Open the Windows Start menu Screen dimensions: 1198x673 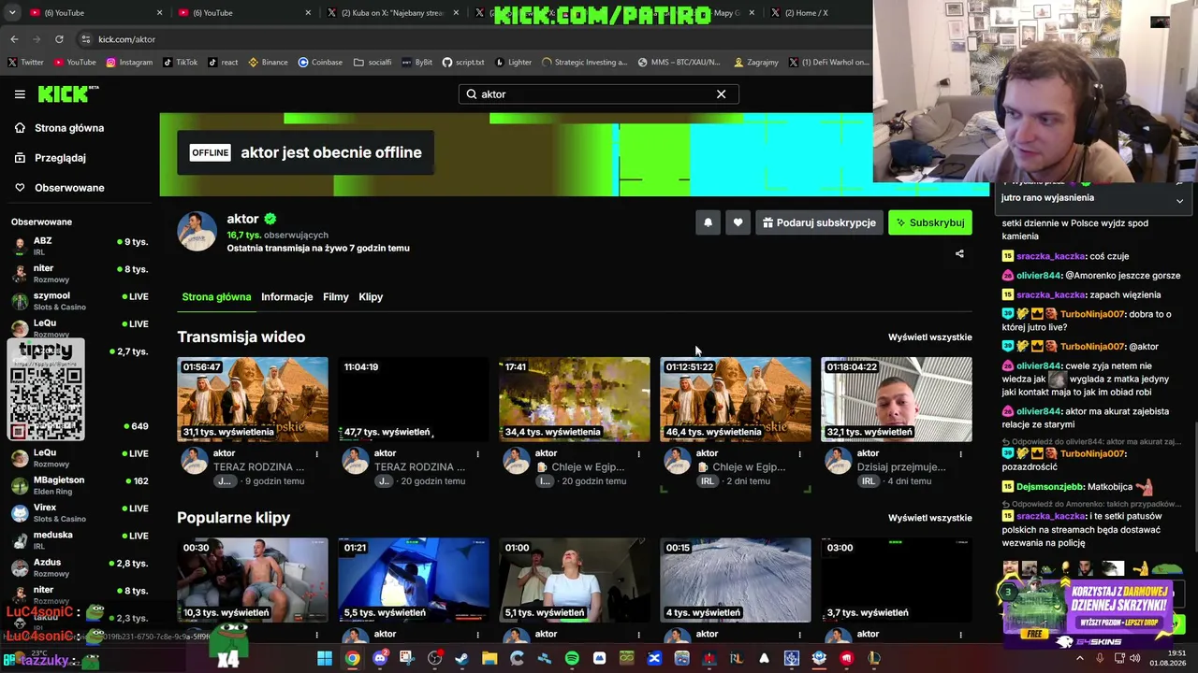(x=325, y=658)
